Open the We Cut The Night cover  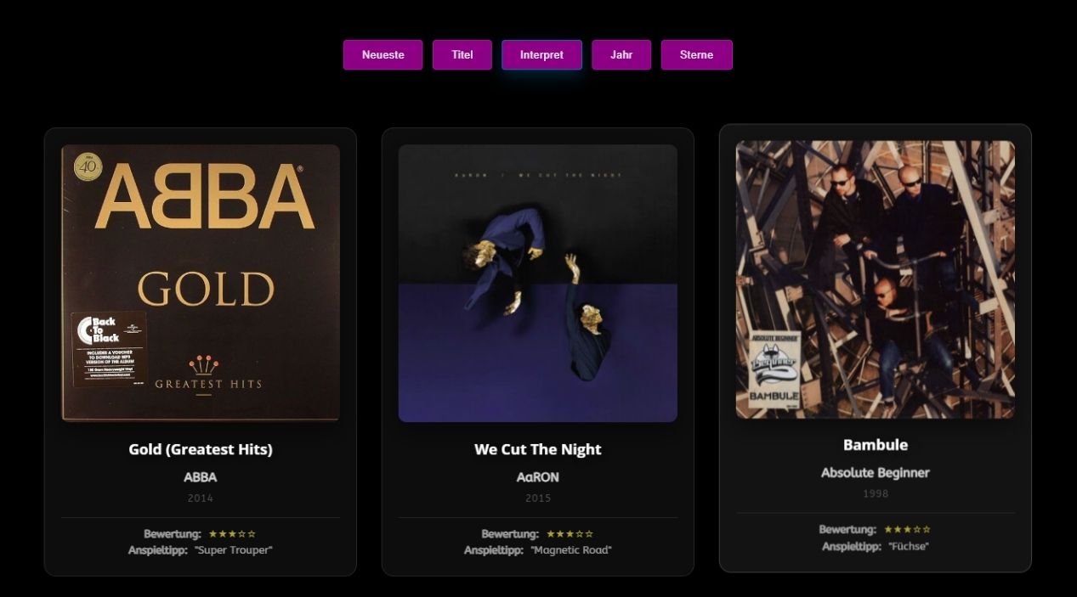pyautogui.click(x=538, y=283)
